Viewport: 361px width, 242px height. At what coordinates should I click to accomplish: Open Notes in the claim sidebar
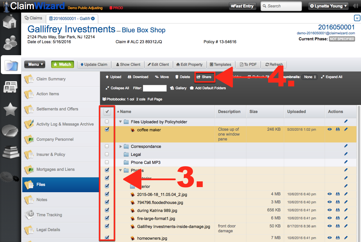(42, 200)
